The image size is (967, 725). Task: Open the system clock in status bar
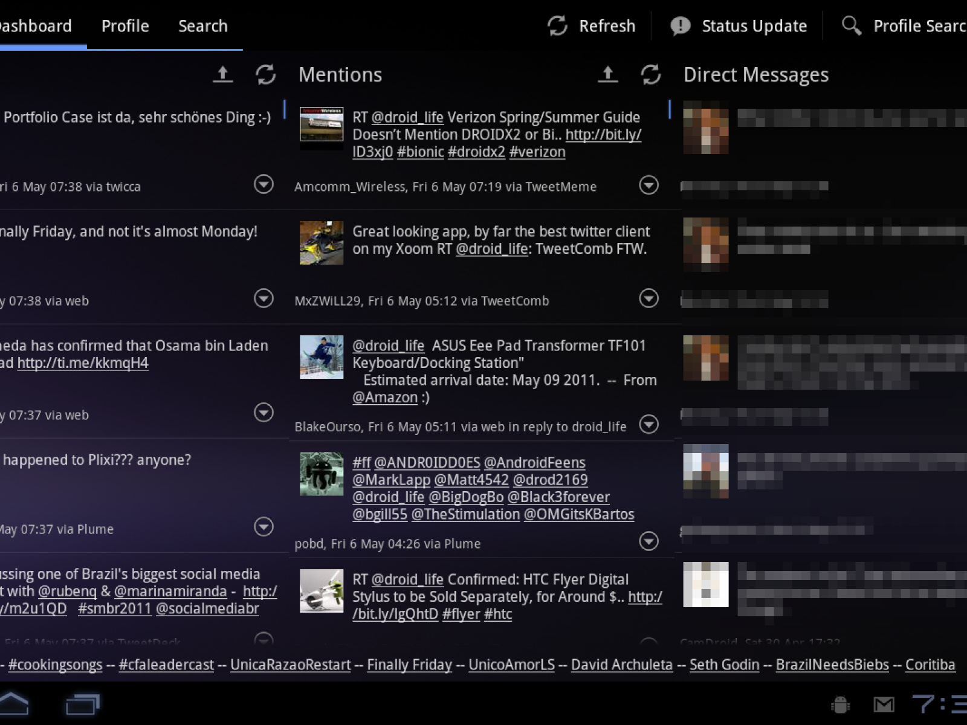939,704
